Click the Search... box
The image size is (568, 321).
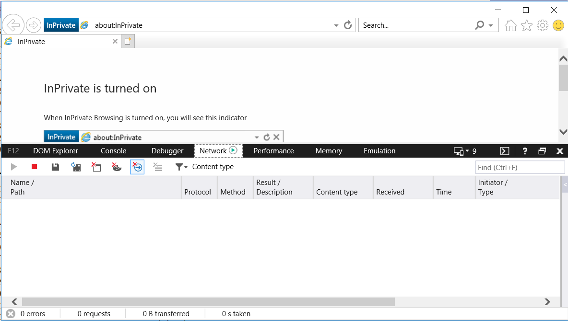pyautogui.click(x=416, y=25)
